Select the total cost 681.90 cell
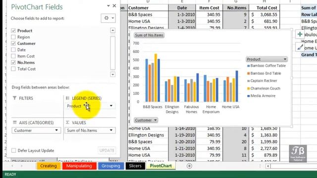The height and width of the screenshot is (178, 317). tap(264, 21)
